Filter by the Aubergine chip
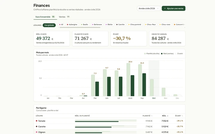 pos(72,25)
